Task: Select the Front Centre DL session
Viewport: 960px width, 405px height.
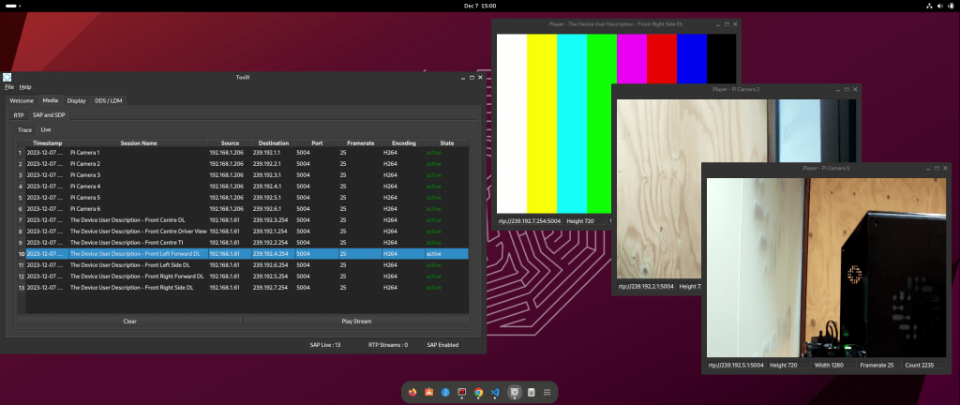Action: (127, 220)
